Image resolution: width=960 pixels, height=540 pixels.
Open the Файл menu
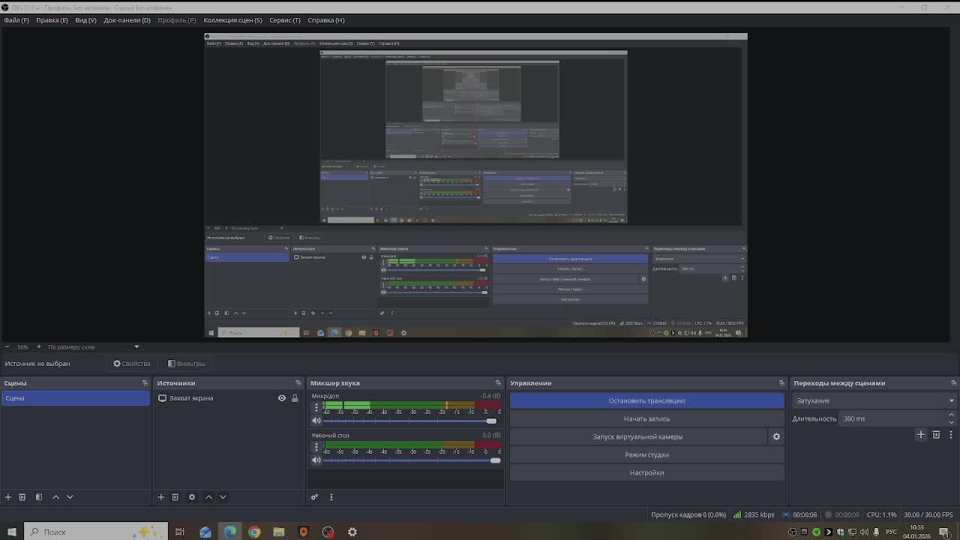(16, 20)
